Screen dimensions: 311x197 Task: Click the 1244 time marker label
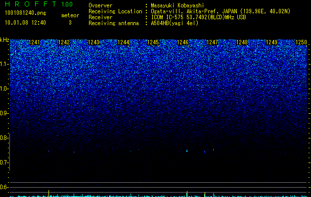coord(124,42)
